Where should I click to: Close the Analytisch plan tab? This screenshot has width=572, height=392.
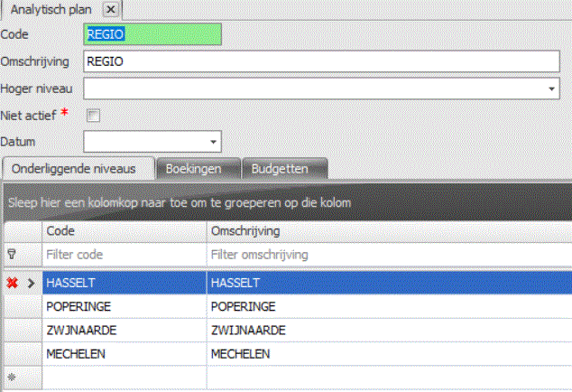click(110, 9)
